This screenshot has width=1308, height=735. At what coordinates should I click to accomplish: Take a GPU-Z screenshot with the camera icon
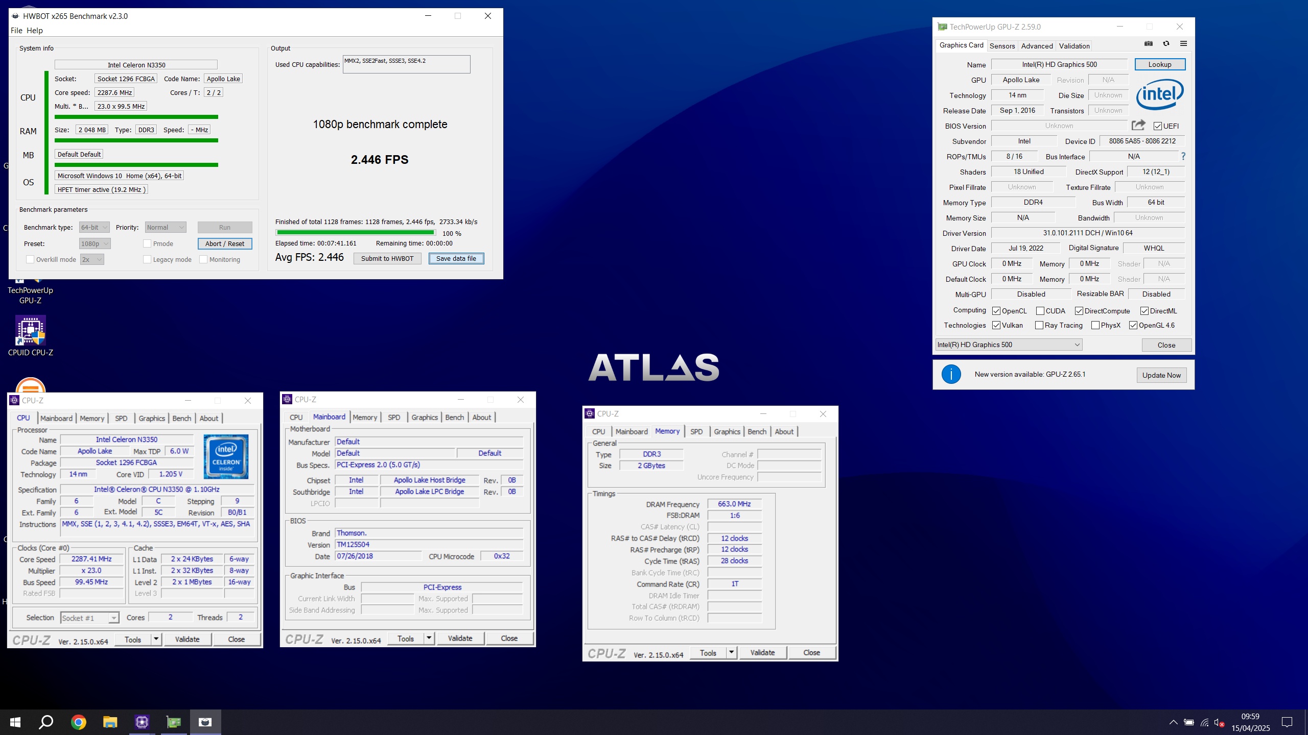coord(1149,44)
